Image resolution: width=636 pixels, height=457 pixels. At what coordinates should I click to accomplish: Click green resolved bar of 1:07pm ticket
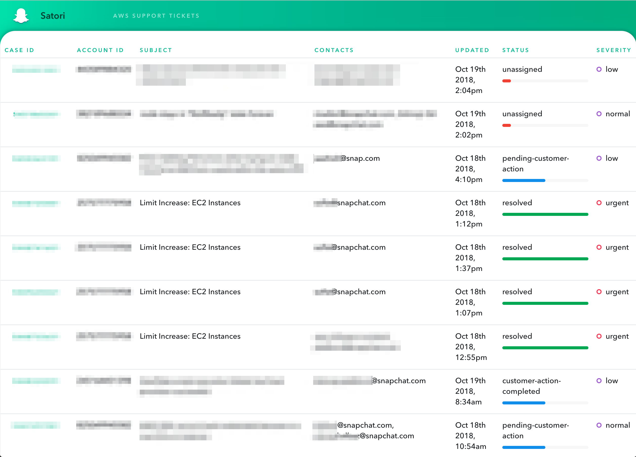pyautogui.click(x=545, y=303)
